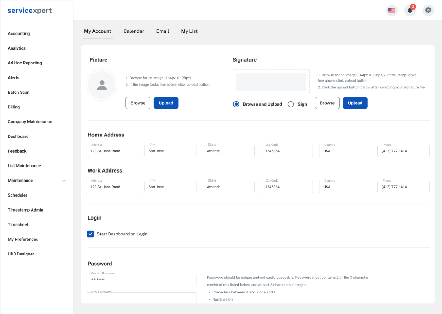
Task: Focus the Work Address Phone field
Action: [x=403, y=187]
